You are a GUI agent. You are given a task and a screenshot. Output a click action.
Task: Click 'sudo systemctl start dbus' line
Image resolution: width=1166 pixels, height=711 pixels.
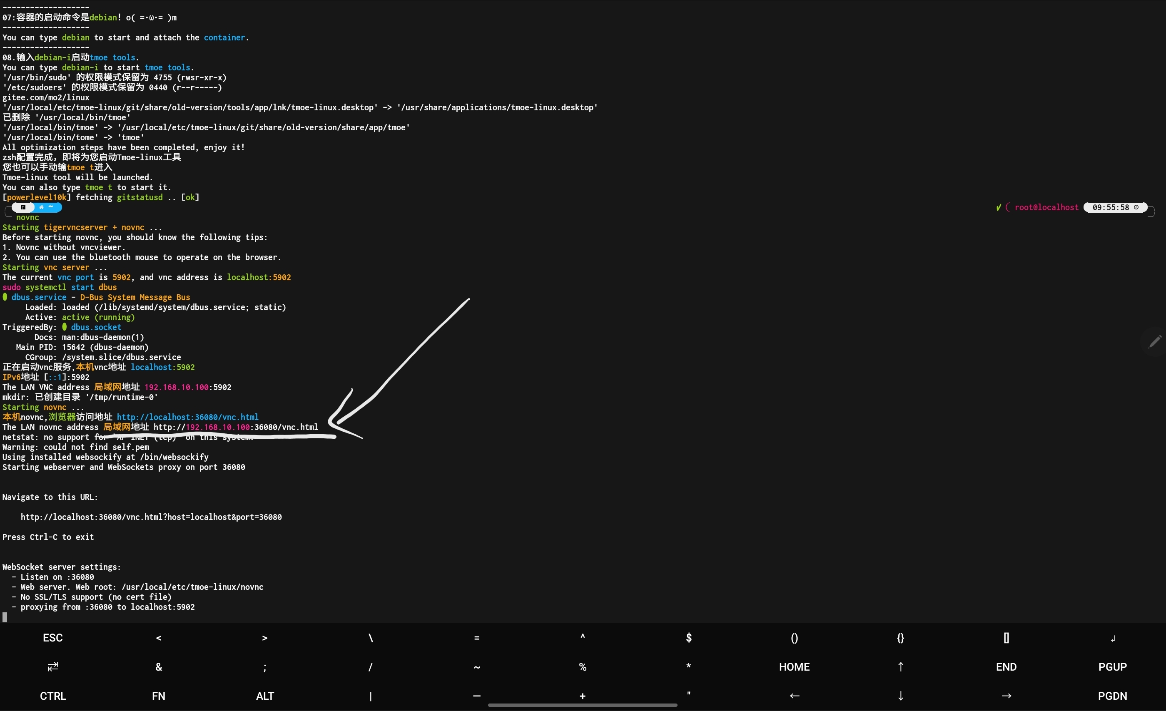coord(60,287)
